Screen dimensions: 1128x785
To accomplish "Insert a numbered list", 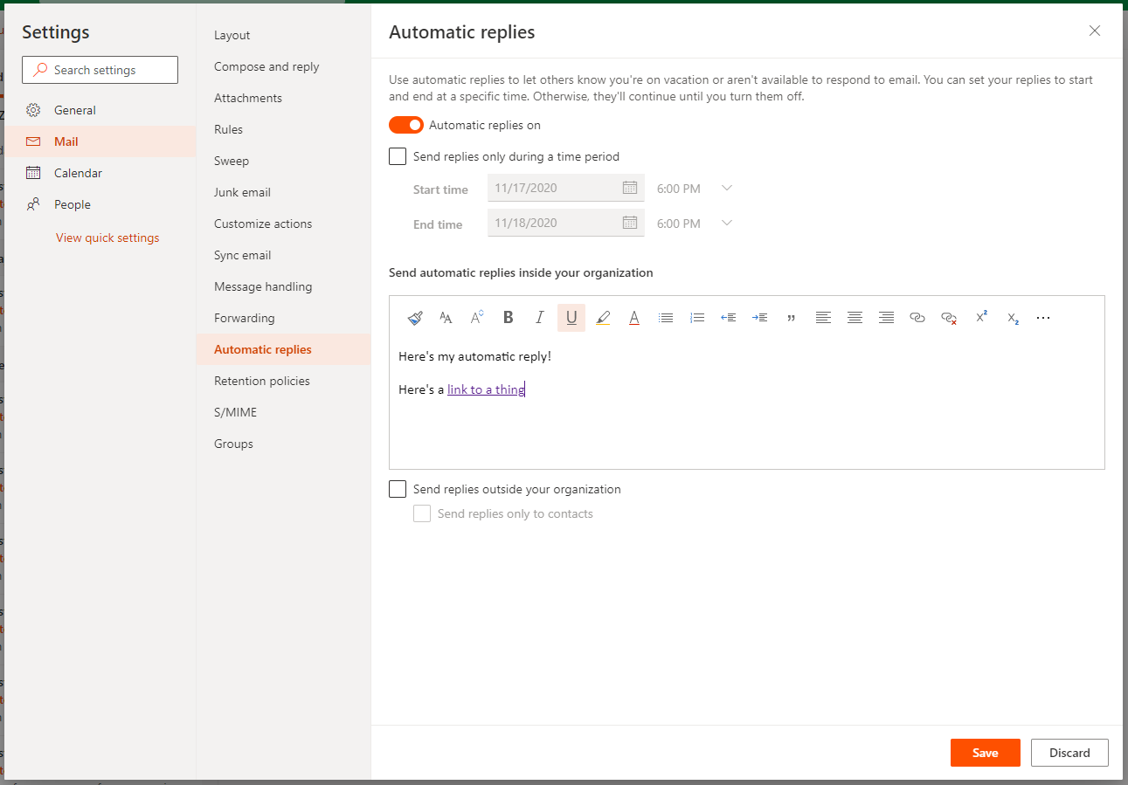I will coord(697,318).
